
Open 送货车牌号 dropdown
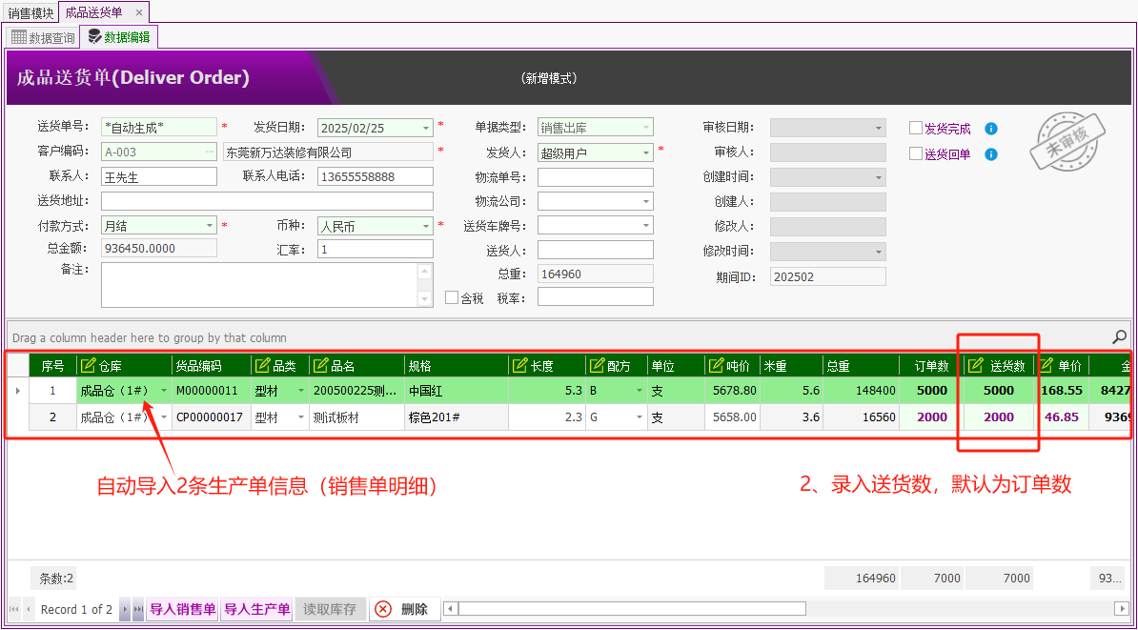(x=646, y=226)
